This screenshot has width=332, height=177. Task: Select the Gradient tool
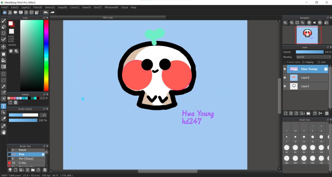3,67
